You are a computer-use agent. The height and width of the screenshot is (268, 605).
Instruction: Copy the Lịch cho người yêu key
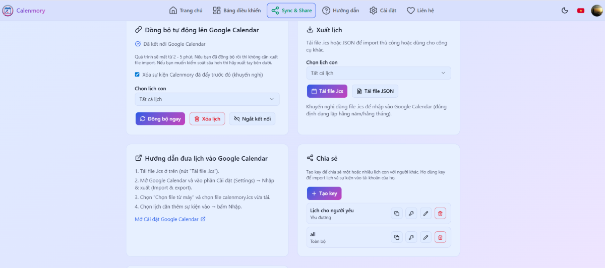click(396, 214)
